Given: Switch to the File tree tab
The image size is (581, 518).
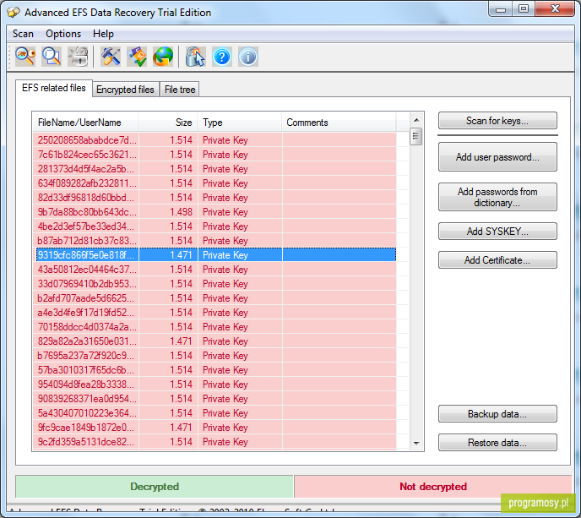Looking at the screenshot, I should click(x=180, y=90).
